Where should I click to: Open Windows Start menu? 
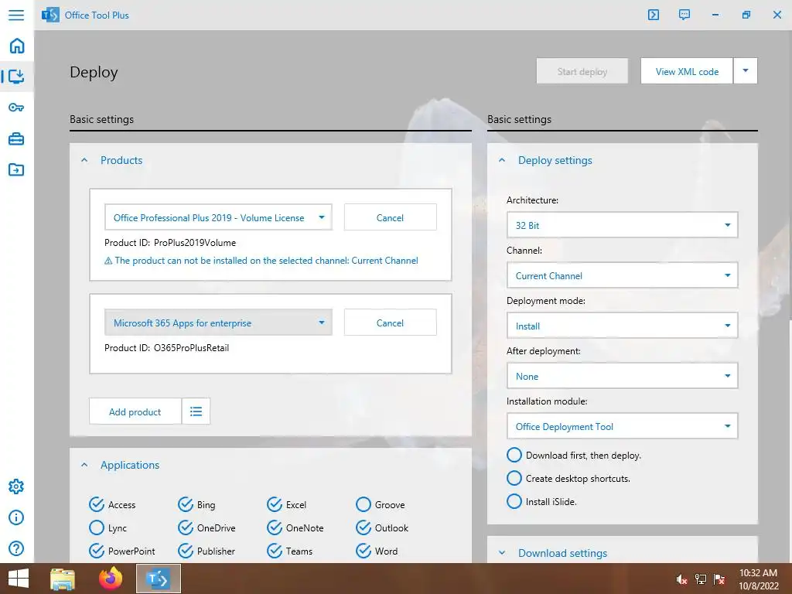19,579
